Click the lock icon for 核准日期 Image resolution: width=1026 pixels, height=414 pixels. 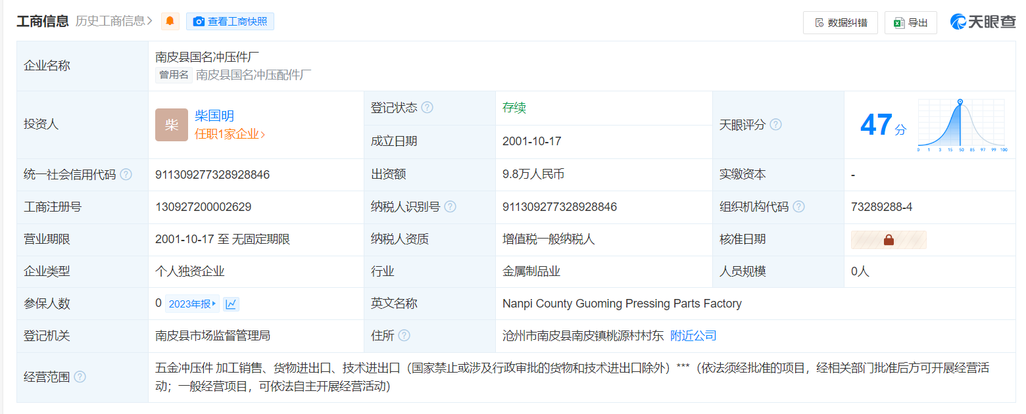(889, 240)
